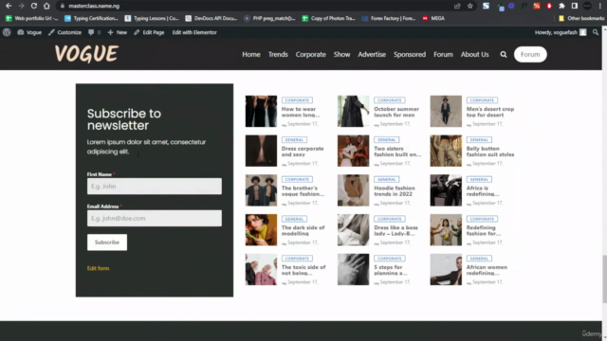
Task: Open post 'Men's desert crop top for desert'
Action: click(490, 112)
